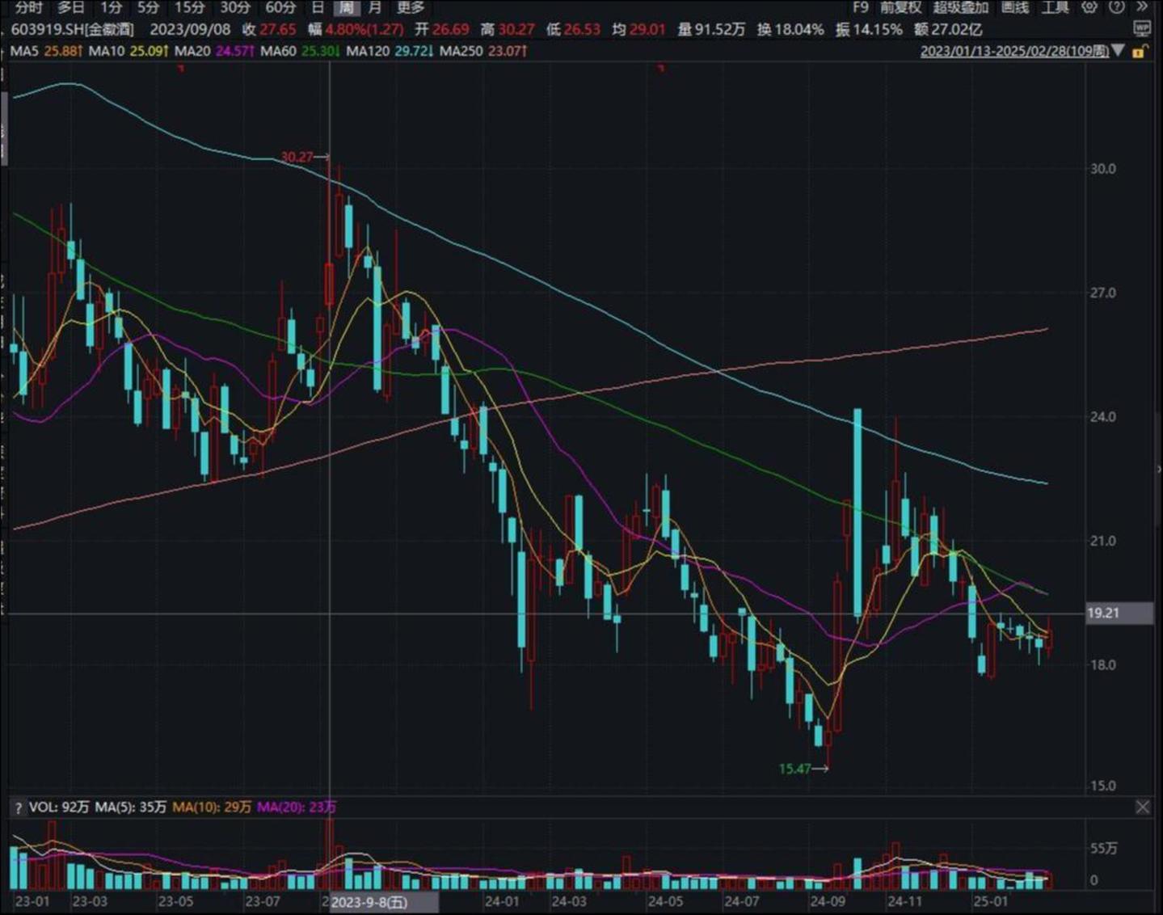
Task: Click the VOL indicator help question mark
Action: (18, 807)
